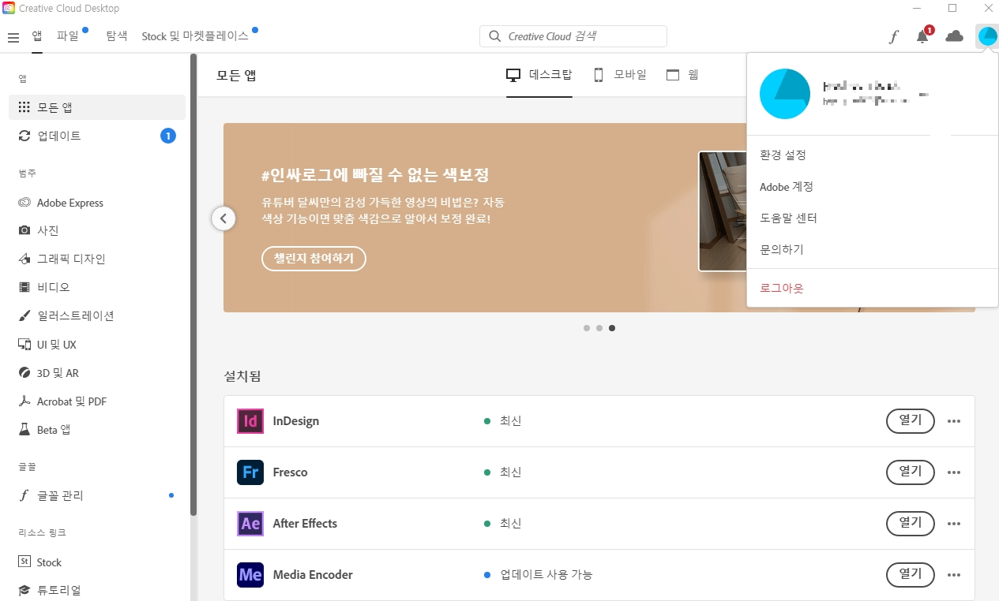Open the cloud sync status icon
The height and width of the screenshot is (601, 999).
point(955,36)
